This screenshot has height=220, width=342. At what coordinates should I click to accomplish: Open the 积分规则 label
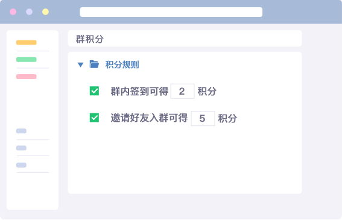(x=122, y=64)
